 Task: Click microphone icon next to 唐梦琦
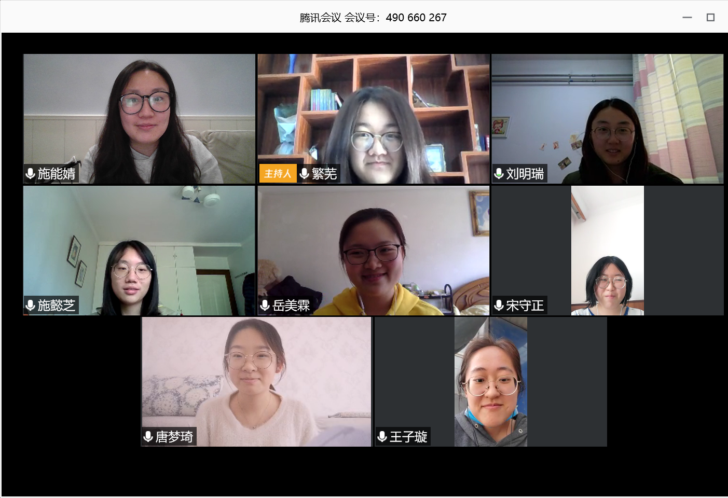(x=148, y=436)
